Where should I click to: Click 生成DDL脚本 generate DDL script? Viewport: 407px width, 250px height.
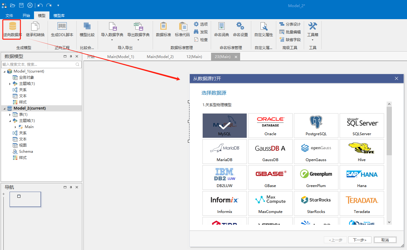click(62, 30)
